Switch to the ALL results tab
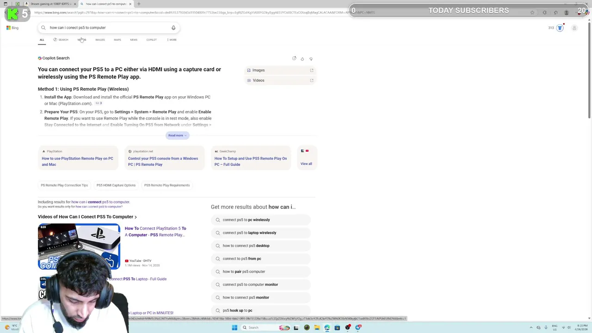The image size is (592, 333). point(42,40)
